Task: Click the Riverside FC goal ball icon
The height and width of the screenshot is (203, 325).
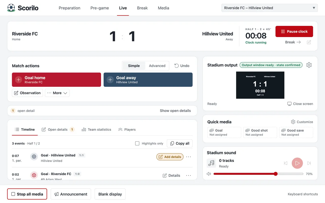Action: click(x=34, y=175)
